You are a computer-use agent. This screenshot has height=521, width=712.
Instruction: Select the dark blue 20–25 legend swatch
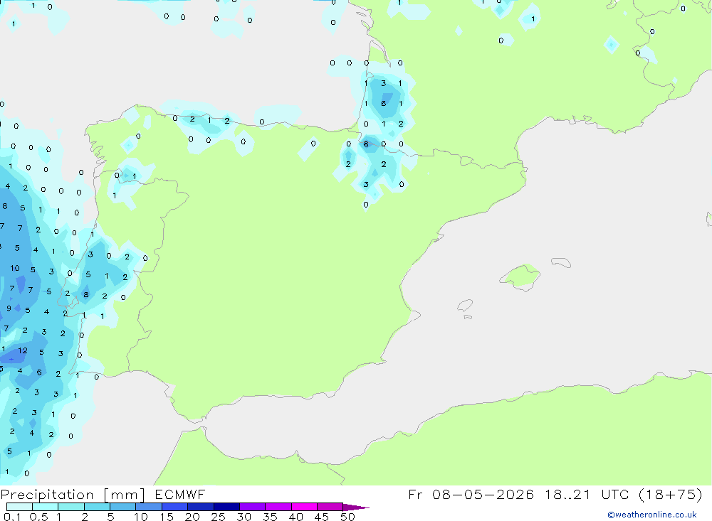pos(200,507)
